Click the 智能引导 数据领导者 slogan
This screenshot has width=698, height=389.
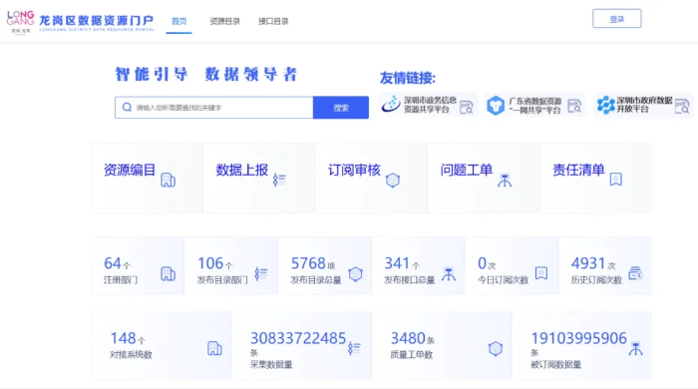206,75
